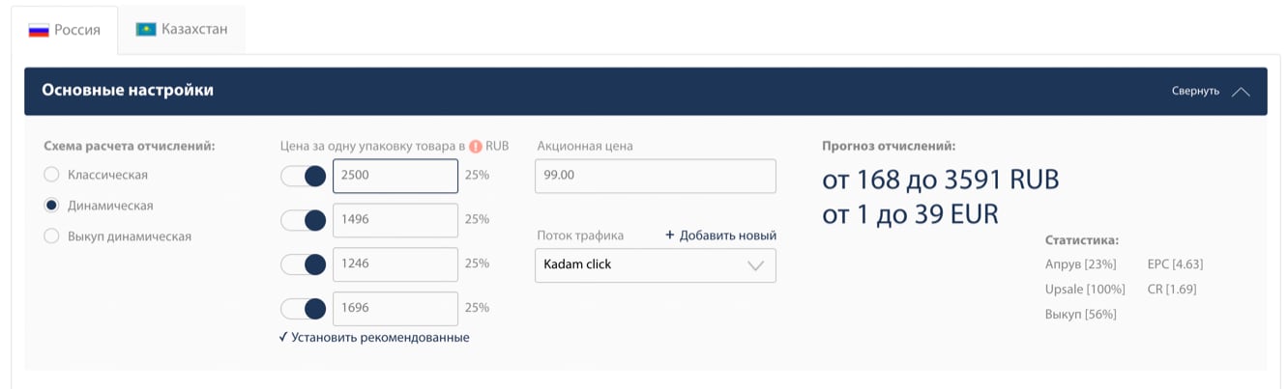Turn off the switch for price 1696
This screenshot has width=1288, height=389.
(x=303, y=309)
